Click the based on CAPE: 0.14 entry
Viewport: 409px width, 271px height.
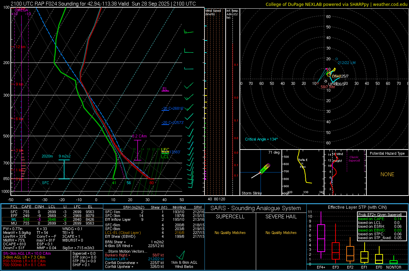coord(380,219)
